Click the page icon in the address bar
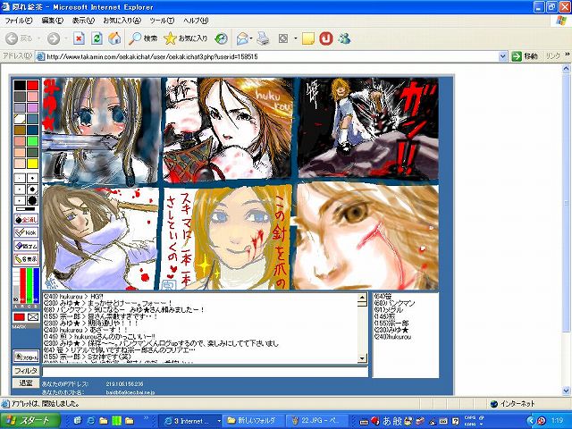This screenshot has width=572, height=429. (x=40, y=56)
